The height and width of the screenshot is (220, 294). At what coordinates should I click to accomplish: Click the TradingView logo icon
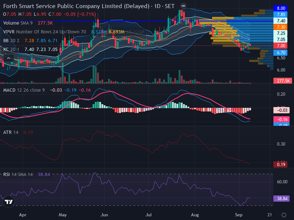coord(8,202)
